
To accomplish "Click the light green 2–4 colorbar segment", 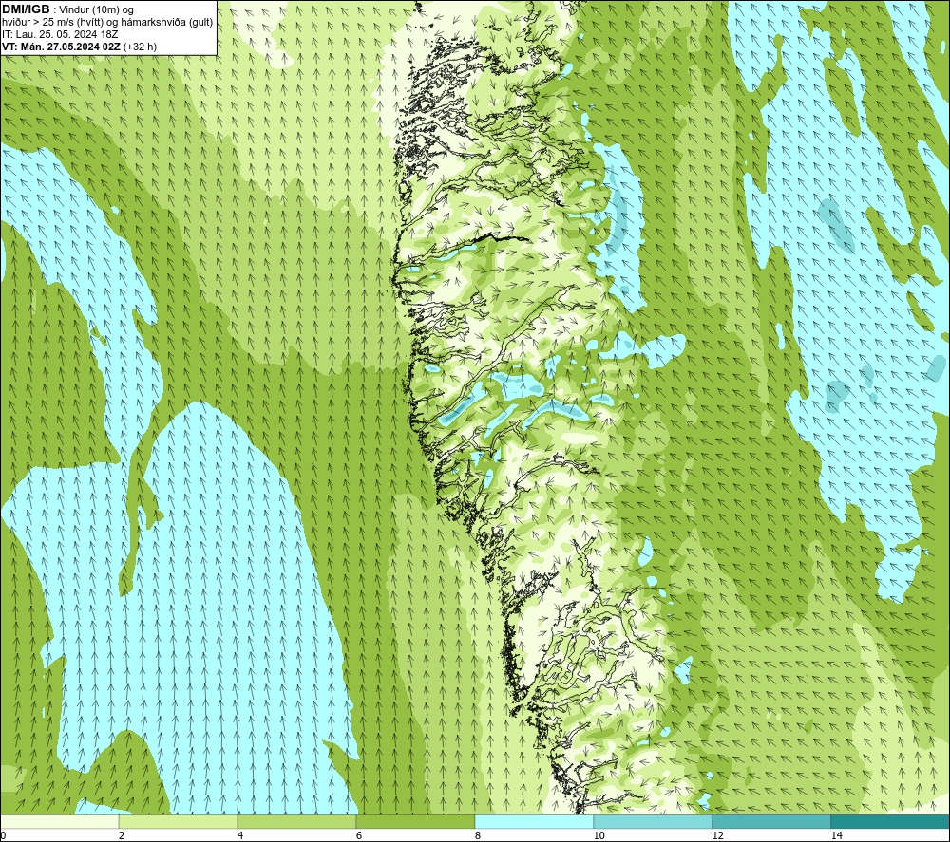I will 179,821.
